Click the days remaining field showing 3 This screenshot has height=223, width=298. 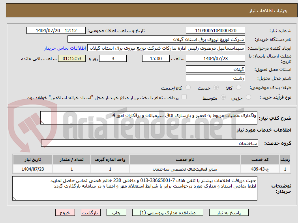pos(113,58)
